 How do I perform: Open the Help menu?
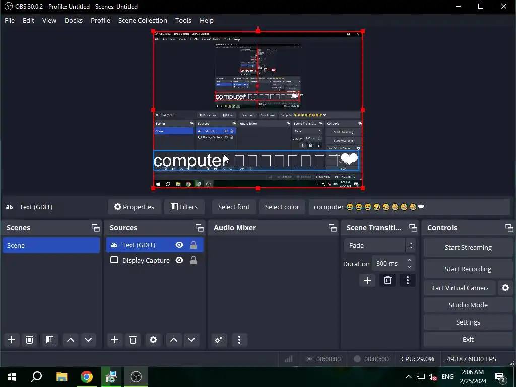coord(206,20)
